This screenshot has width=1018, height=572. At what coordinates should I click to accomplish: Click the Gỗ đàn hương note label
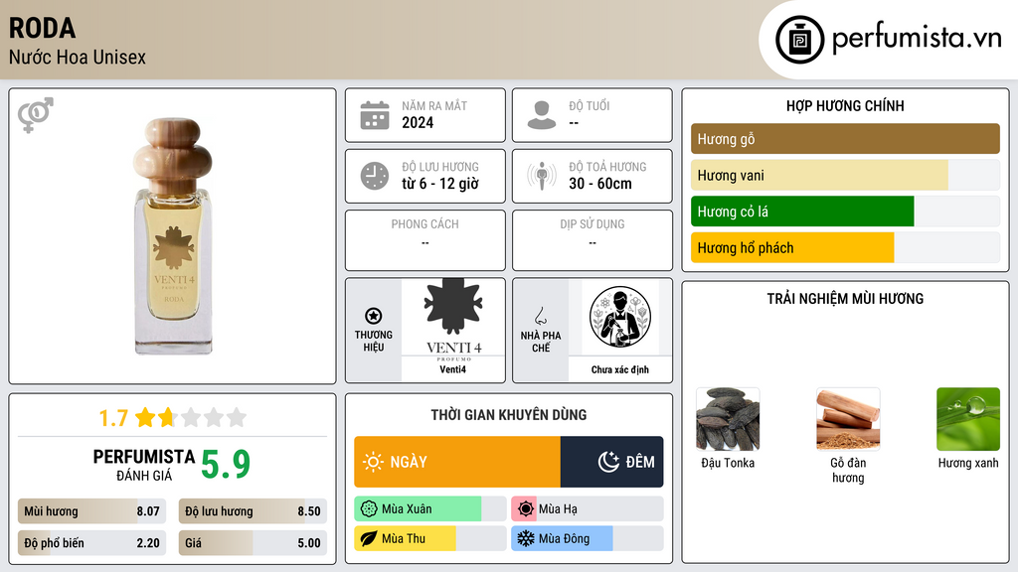[x=848, y=470]
